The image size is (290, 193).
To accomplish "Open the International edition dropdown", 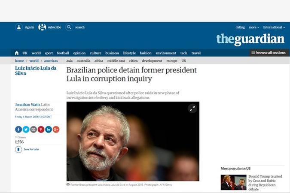I will (274, 27).
